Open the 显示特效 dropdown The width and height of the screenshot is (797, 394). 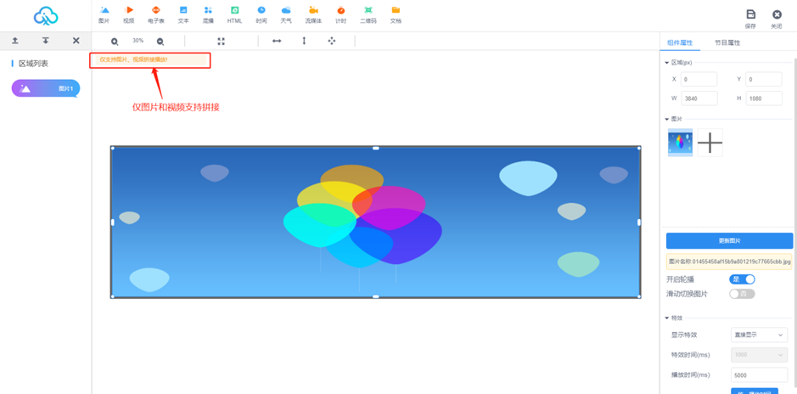(x=758, y=335)
